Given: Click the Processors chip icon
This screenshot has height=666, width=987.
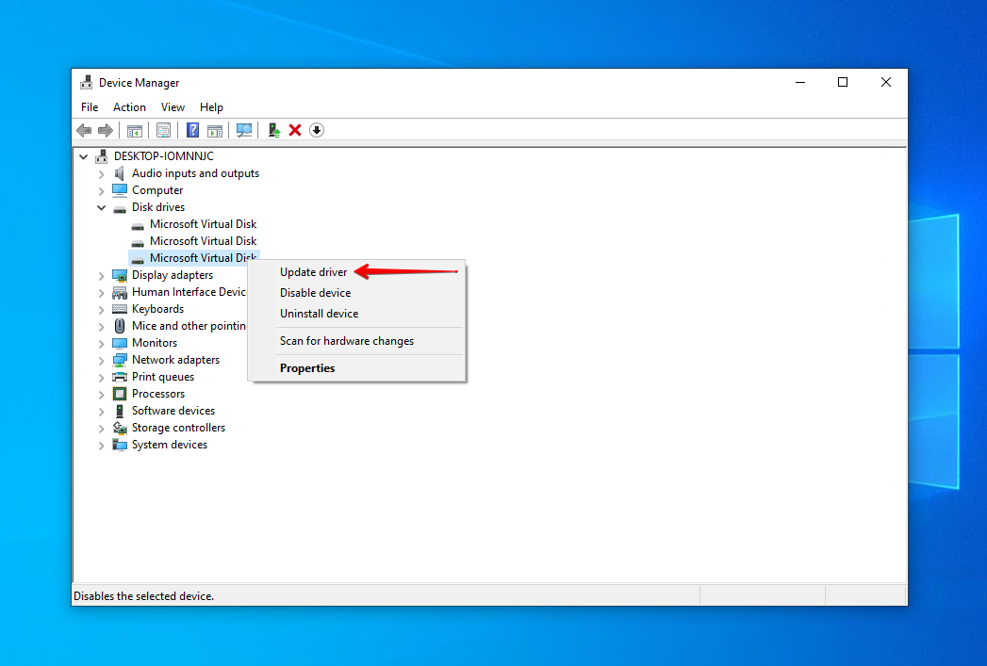Looking at the screenshot, I should pyautogui.click(x=120, y=394).
